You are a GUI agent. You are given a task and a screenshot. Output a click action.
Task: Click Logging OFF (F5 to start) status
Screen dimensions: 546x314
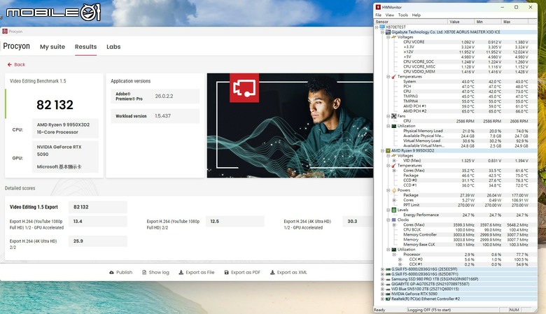coord(429,310)
